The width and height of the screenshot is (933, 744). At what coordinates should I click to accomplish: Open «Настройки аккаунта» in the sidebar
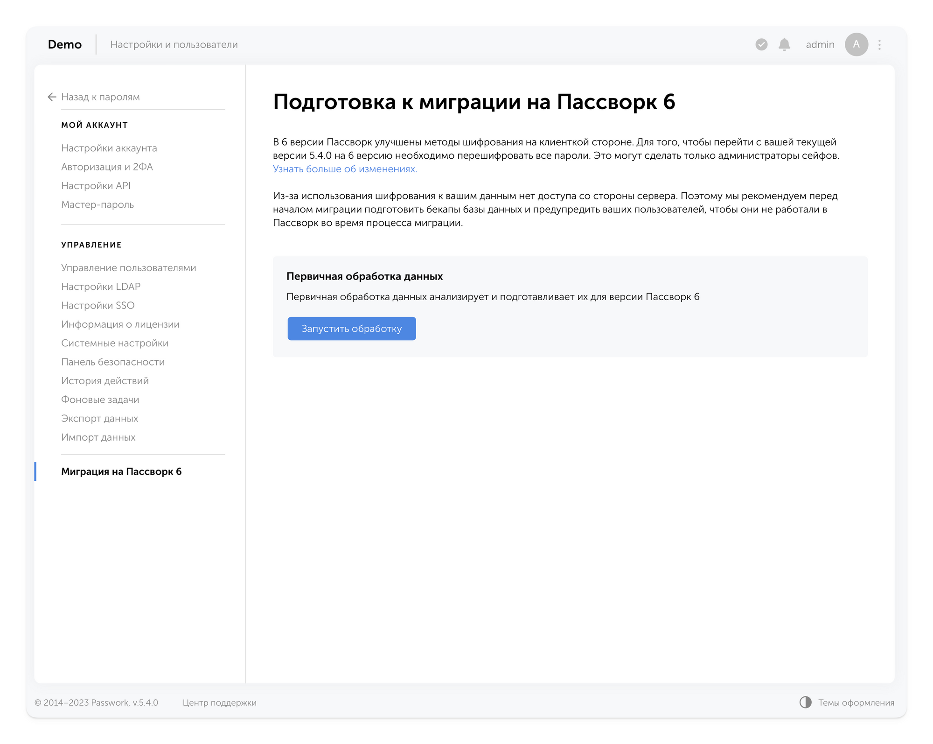pyautogui.click(x=109, y=148)
